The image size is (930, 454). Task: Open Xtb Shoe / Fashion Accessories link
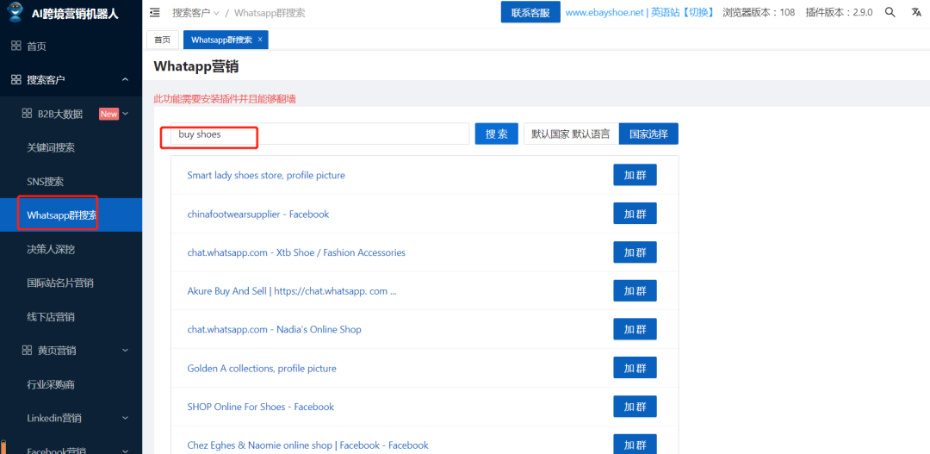click(x=296, y=252)
